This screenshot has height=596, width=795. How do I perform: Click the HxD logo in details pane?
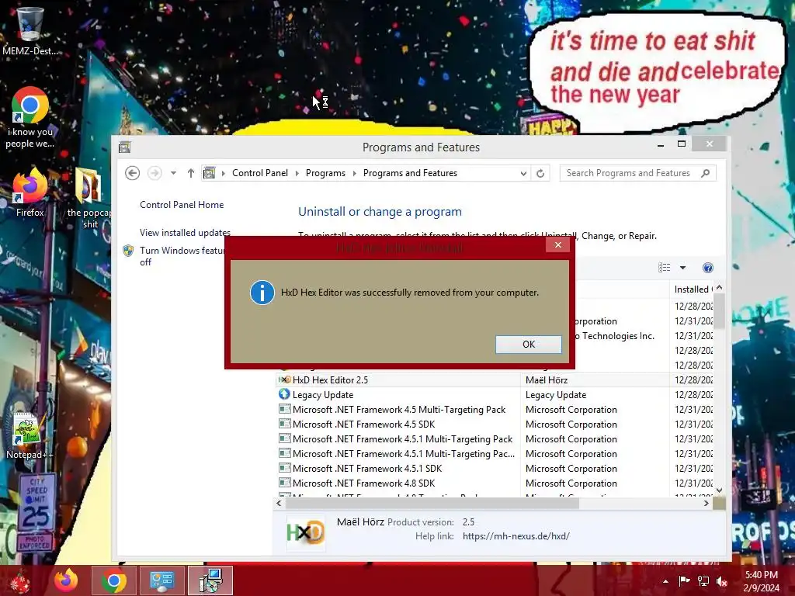click(x=304, y=532)
